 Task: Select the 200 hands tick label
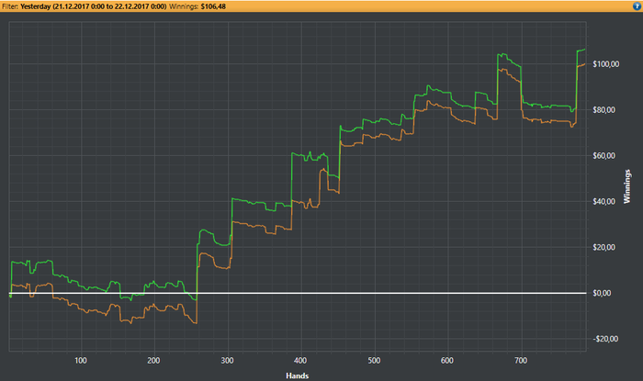(153, 361)
